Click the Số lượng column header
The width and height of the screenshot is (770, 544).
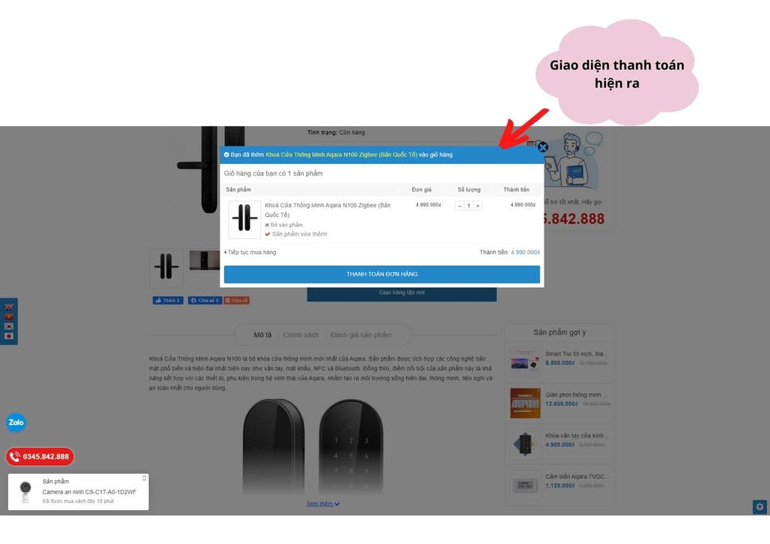[469, 189]
